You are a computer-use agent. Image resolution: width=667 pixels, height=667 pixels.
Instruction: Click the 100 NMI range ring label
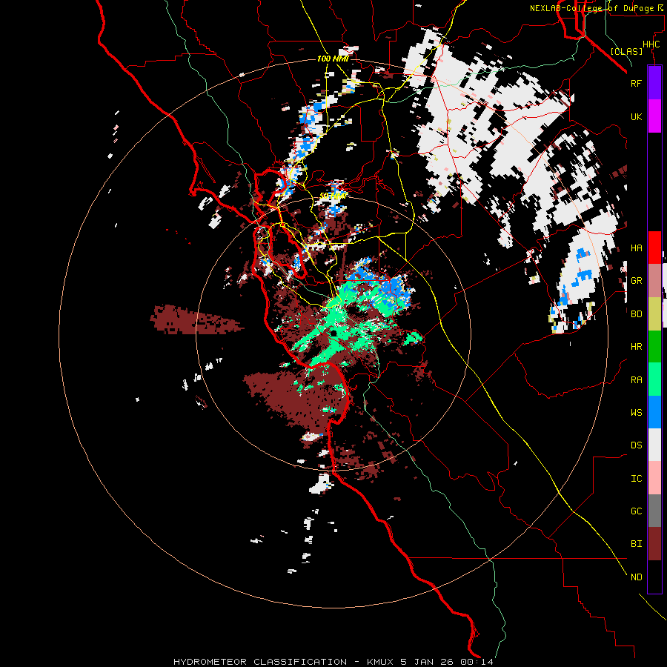(333, 59)
